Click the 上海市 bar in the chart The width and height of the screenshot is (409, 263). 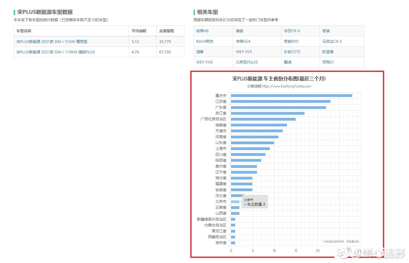(250, 149)
